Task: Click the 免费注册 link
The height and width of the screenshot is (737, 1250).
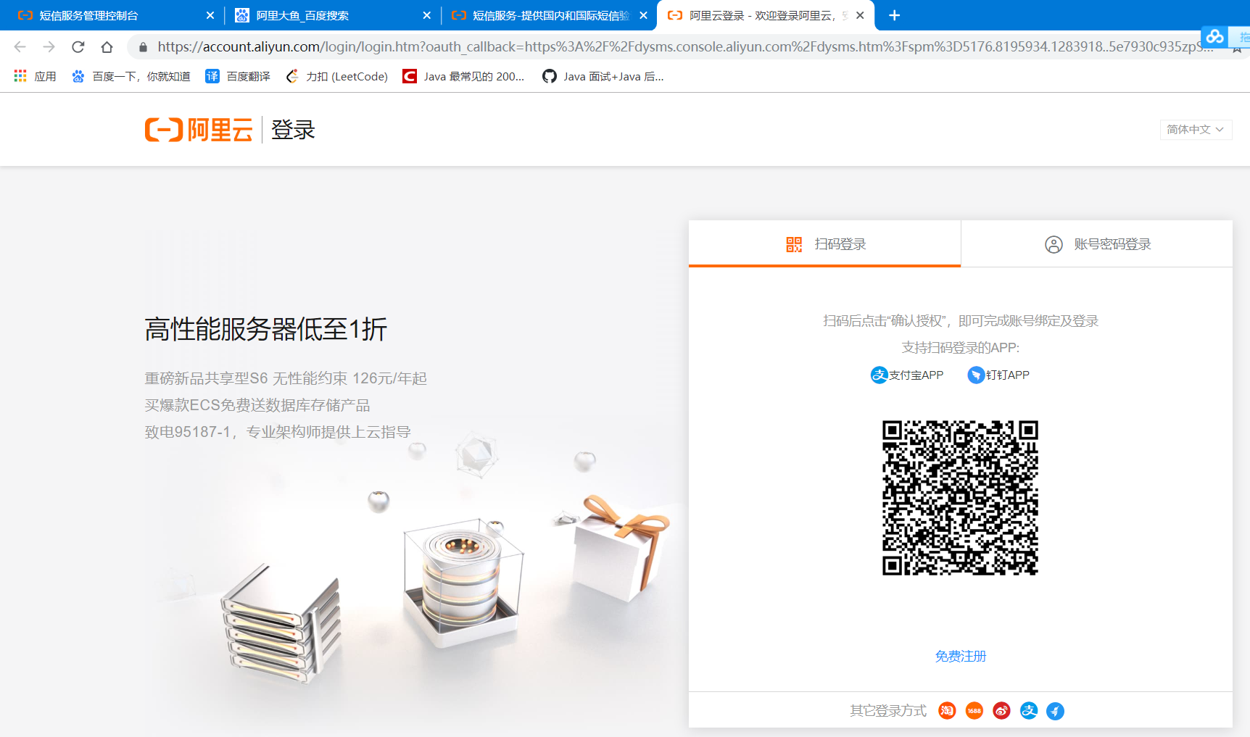Action: click(x=961, y=657)
